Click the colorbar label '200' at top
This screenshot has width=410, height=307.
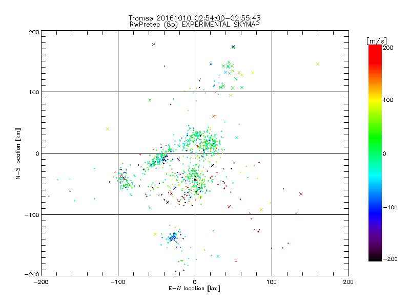point(388,48)
